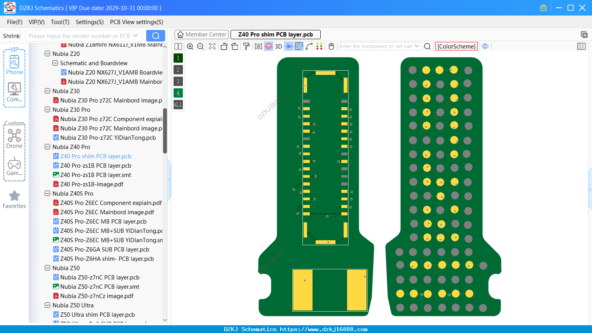Select layer 4 button
Image resolution: width=592 pixels, height=333 pixels.
tap(178, 93)
